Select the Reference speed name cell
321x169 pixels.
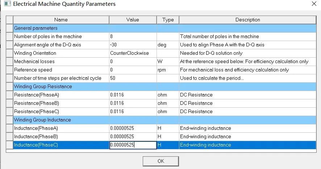point(61,70)
